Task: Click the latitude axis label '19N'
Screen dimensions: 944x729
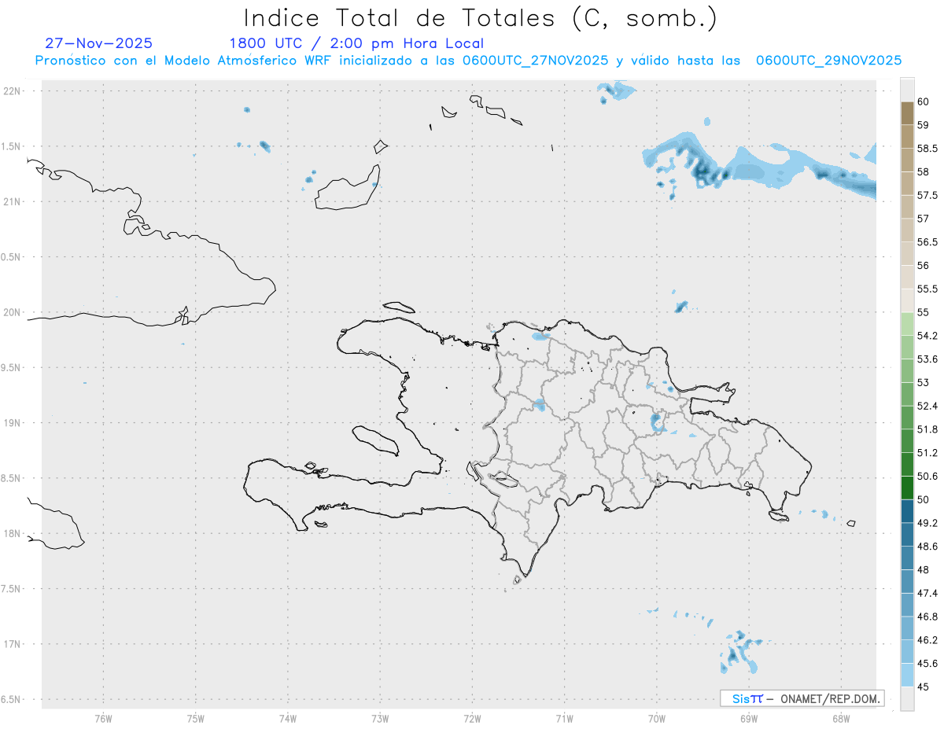Action: click(12, 423)
